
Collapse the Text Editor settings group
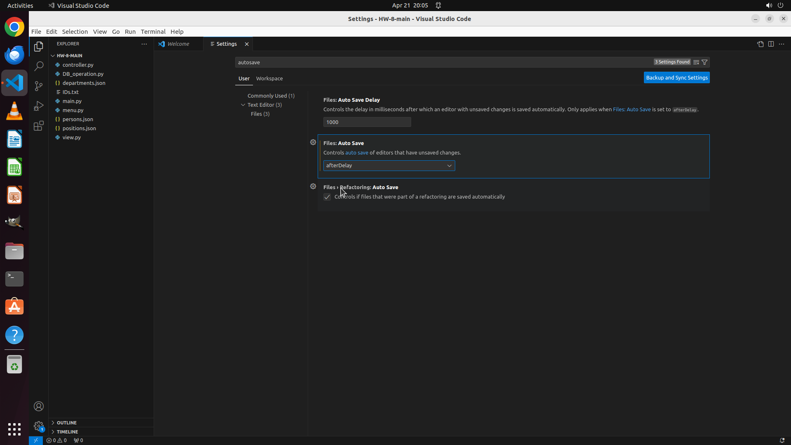coord(243,105)
